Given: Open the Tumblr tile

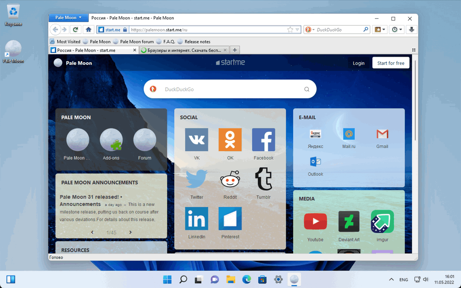Looking at the screenshot, I should tap(263, 179).
